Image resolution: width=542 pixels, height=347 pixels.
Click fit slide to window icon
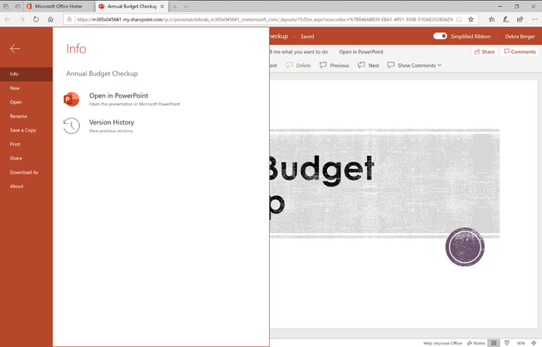click(534, 343)
